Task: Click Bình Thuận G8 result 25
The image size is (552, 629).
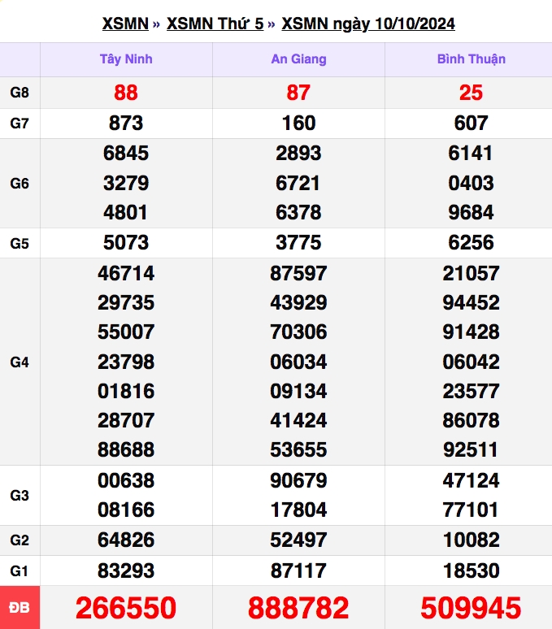Action: [471, 93]
